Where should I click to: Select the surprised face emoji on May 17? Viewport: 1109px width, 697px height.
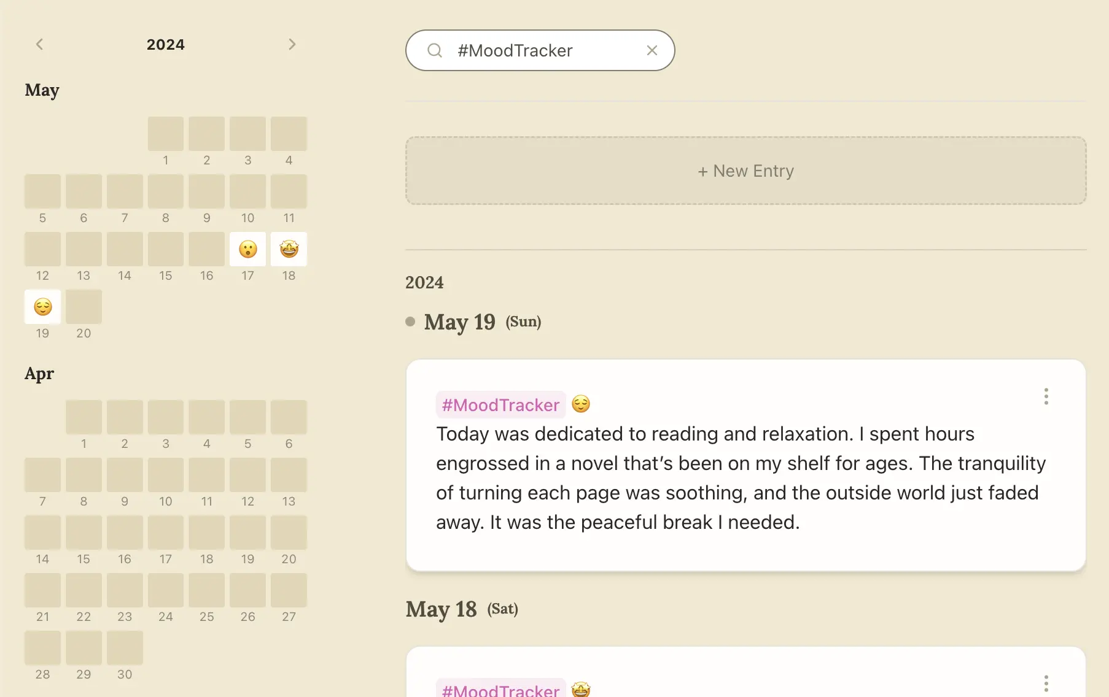point(247,249)
